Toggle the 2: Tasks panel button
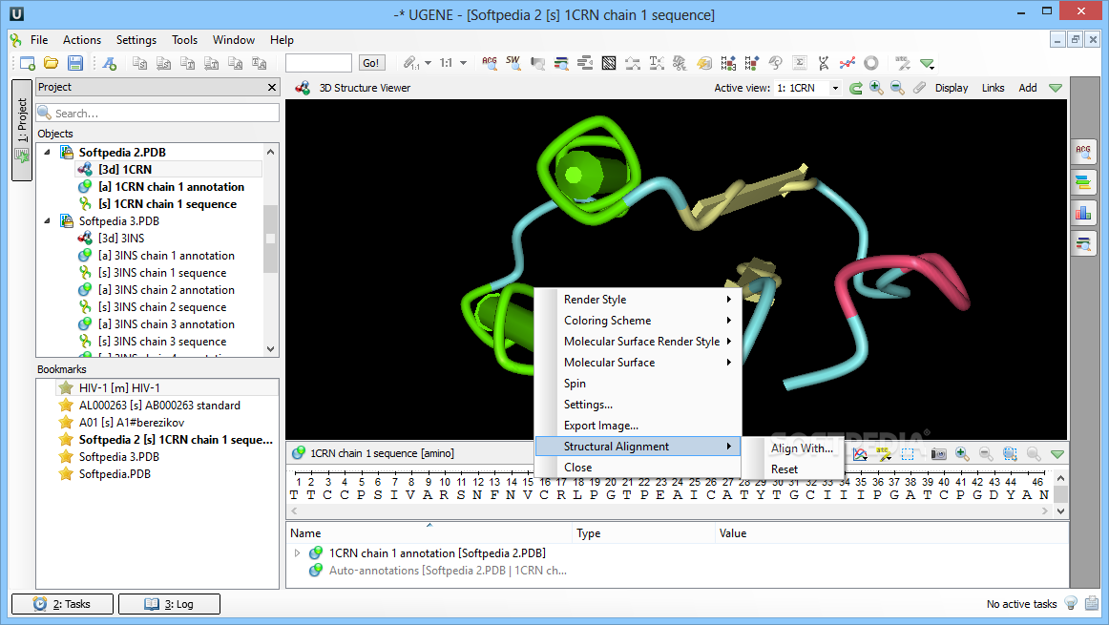Image resolution: width=1109 pixels, height=625 pixels. 62,604
